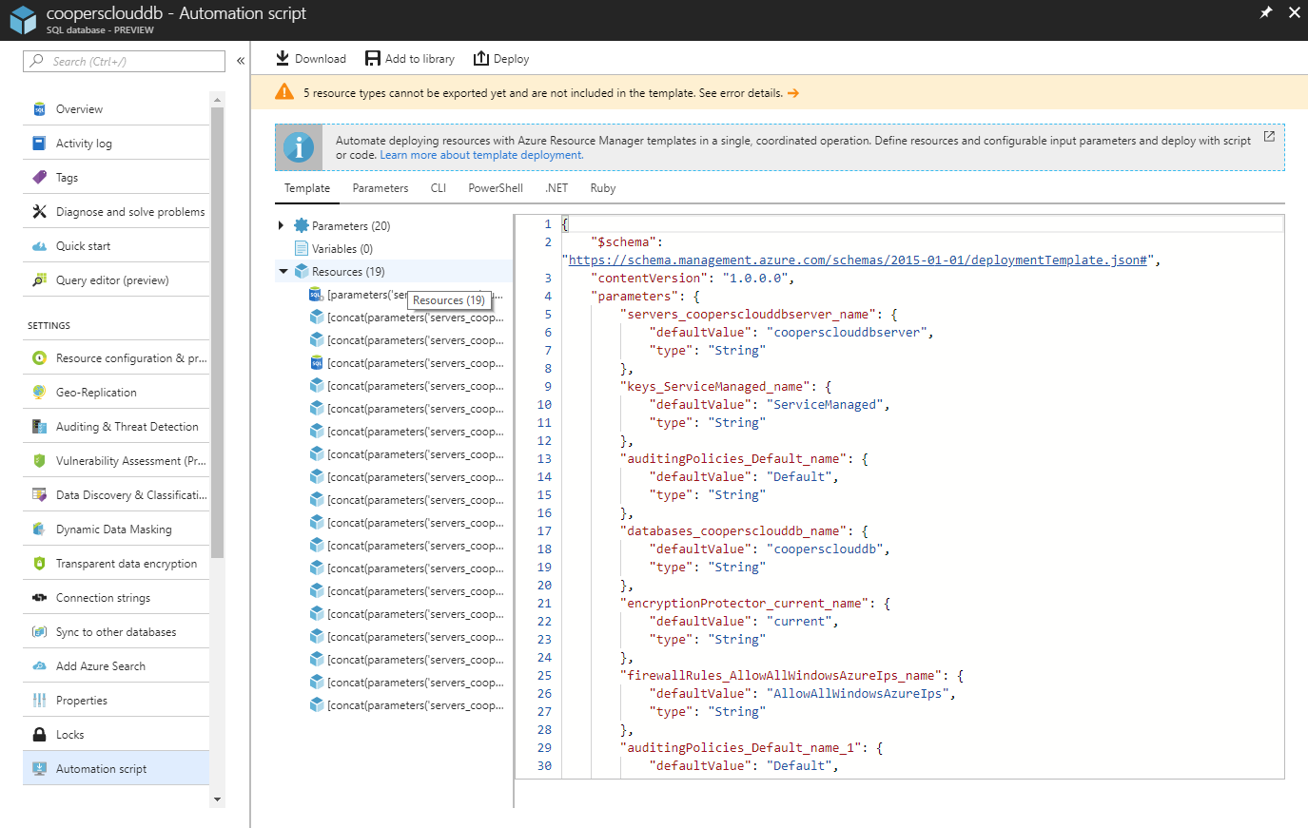The image size is (1308, 828).
Task: Click the Sync to other databases icon
Action: 39,632
